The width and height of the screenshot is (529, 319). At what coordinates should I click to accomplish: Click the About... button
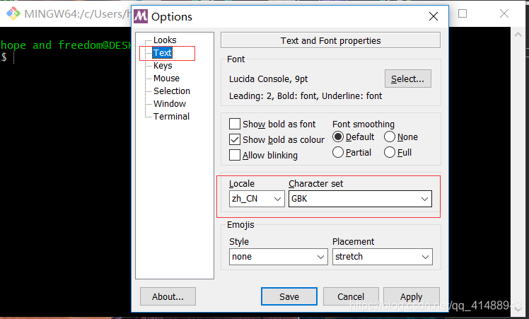point(168,297)
